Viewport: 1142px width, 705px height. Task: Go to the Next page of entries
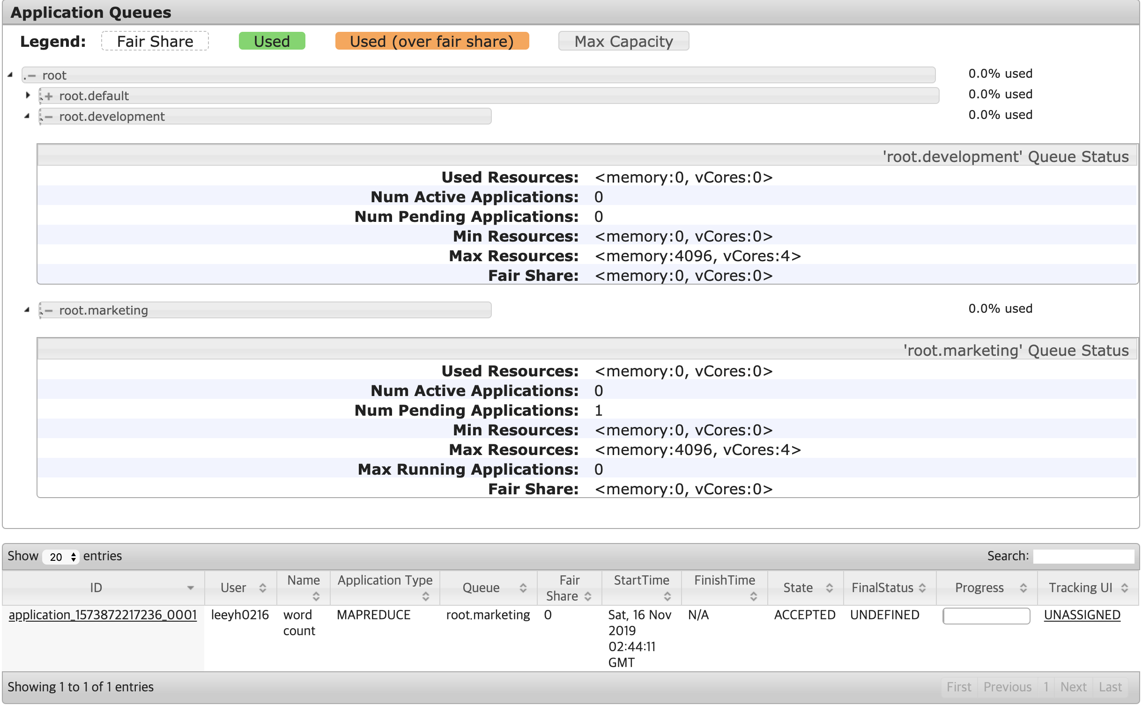(x=1074, y=686)
